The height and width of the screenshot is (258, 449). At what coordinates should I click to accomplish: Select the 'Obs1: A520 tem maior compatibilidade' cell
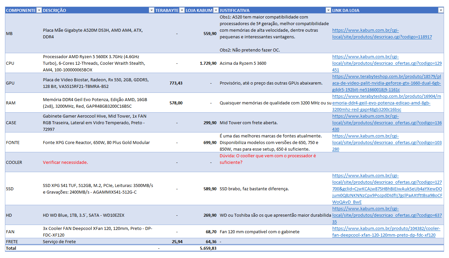(275, 33)
